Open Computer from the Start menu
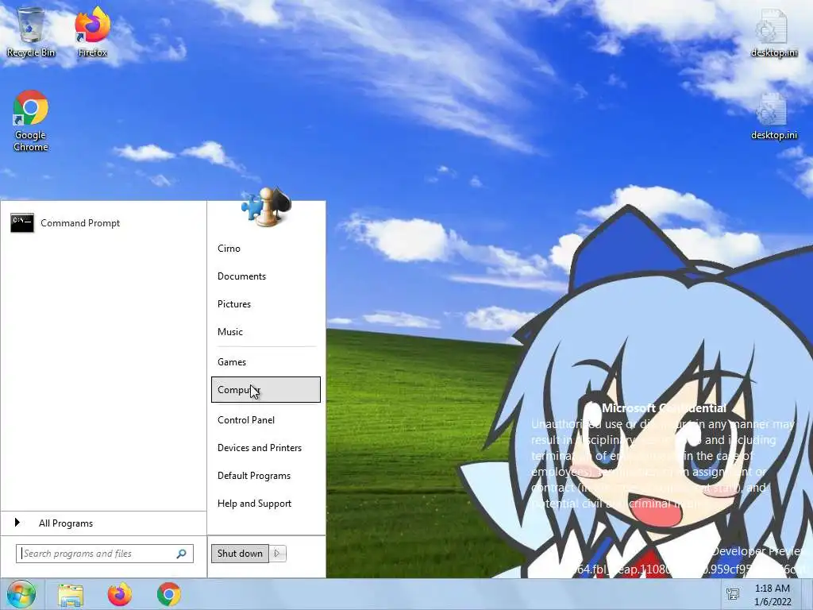 (x=265, y=389)
